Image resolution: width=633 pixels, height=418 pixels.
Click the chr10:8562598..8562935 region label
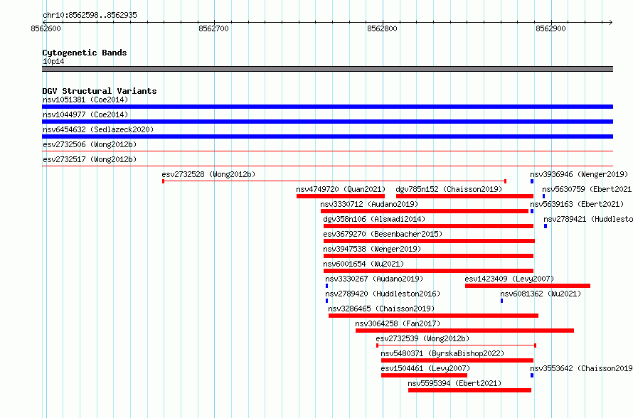pos(90,15)
